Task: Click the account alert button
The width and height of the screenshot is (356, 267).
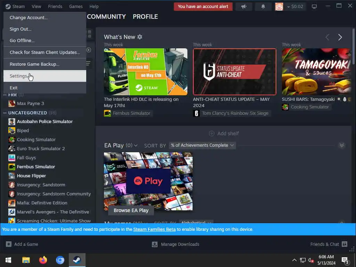Action: (x=203, y=7)
